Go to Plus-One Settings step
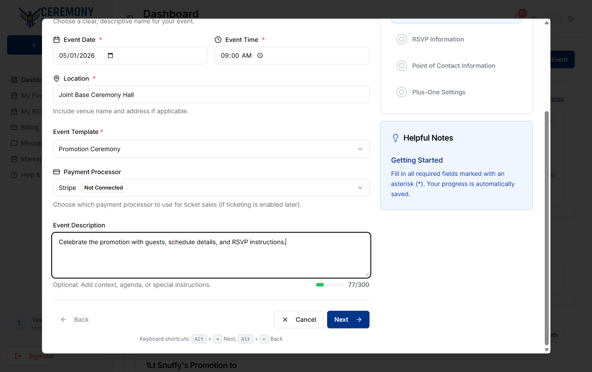The width and height of the screenshot is (592, 372). (439, 92)
